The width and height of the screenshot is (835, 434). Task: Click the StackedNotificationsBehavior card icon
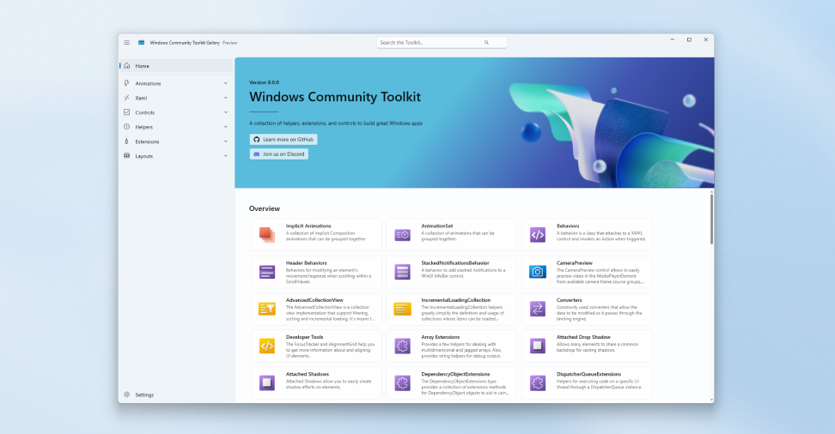click(402, 272)
